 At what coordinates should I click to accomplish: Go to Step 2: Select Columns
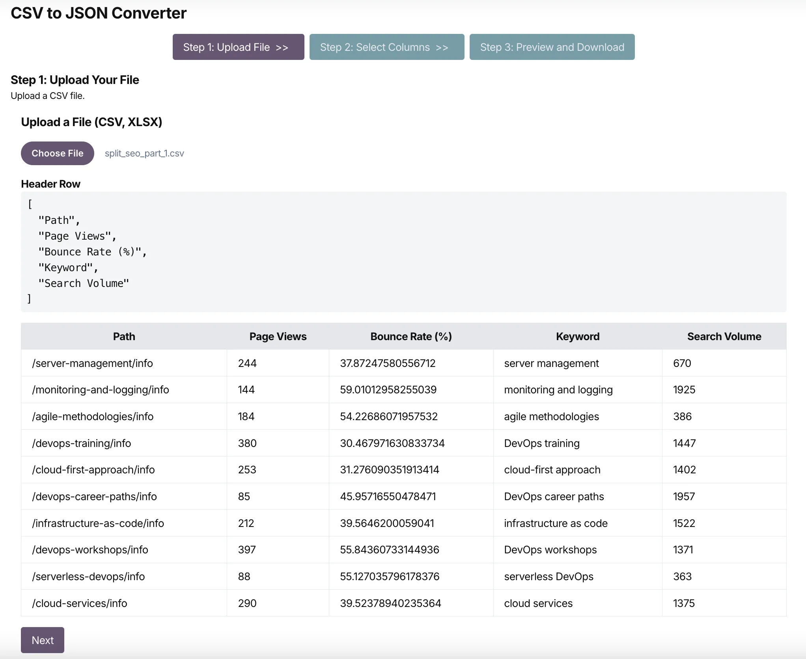[386, 47]
